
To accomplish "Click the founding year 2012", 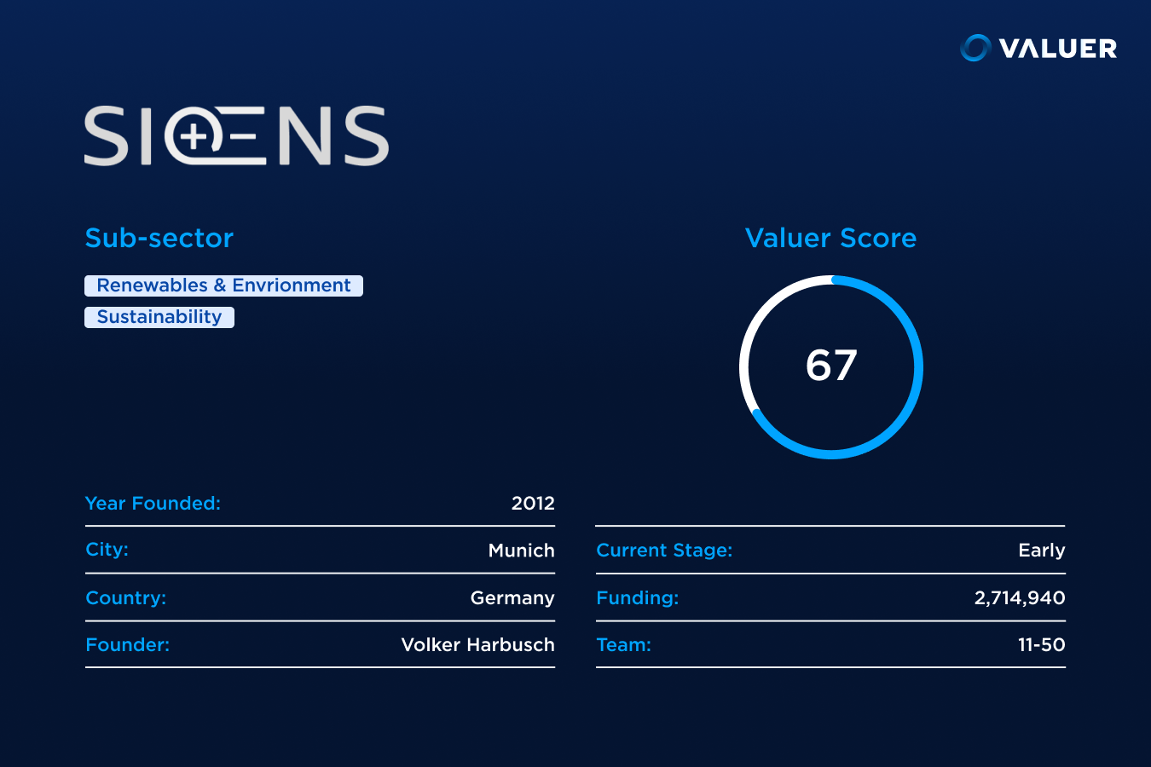I will coord(533,503).
